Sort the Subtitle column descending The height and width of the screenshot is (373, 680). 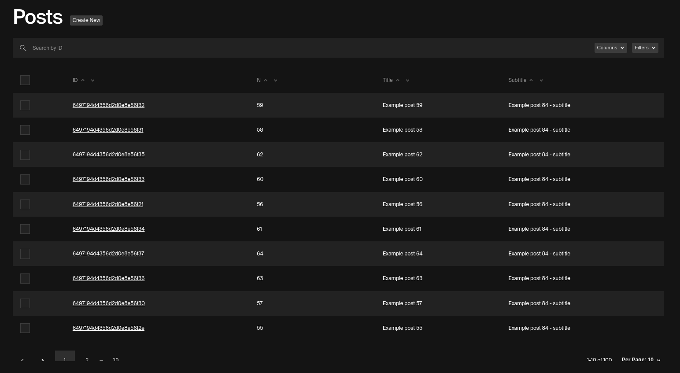coord(541,81)
